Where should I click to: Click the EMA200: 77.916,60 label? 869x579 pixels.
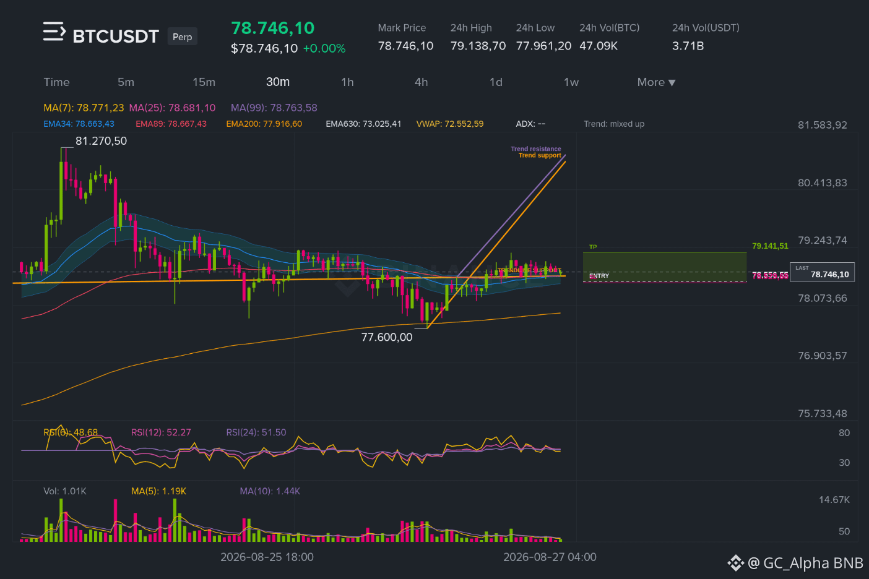[264, 124]
